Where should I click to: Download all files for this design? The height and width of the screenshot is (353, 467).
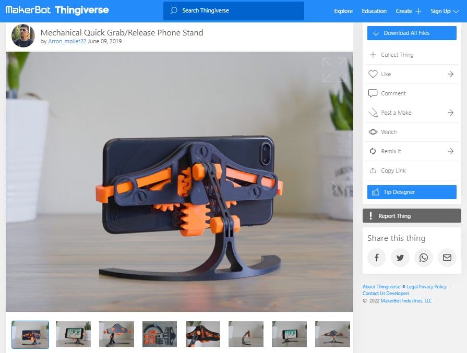point(412,33)
